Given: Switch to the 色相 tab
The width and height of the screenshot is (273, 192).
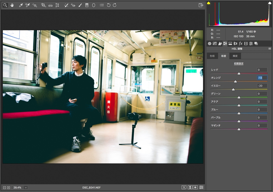Looking at the screenshot, I should [212, 56].
